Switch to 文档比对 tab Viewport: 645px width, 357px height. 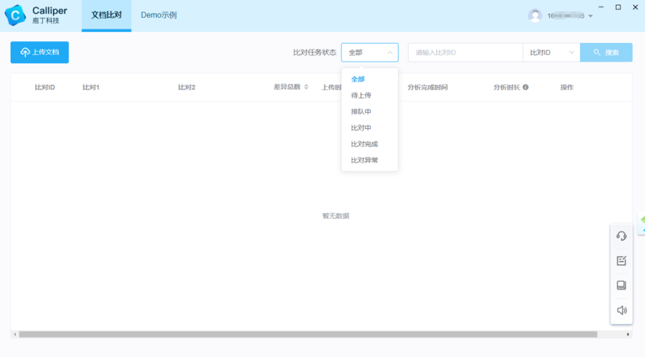106,15
